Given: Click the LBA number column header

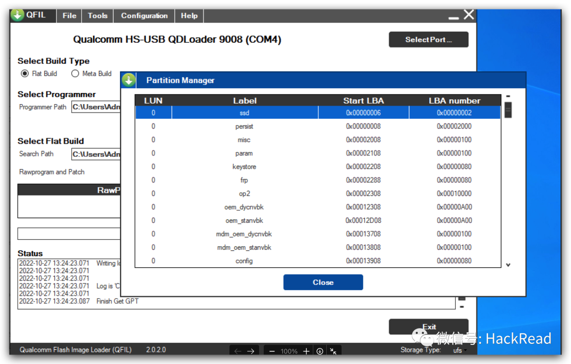Looking at the screenshot, I should click(455, 100).
